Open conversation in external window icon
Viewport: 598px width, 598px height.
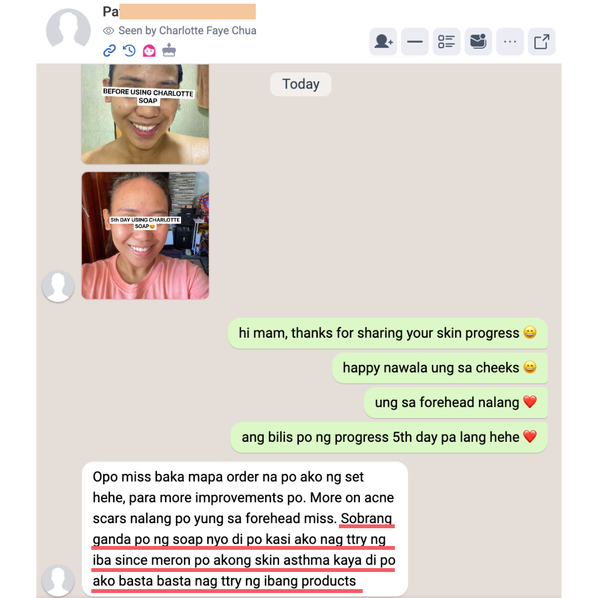pos(542,42)
